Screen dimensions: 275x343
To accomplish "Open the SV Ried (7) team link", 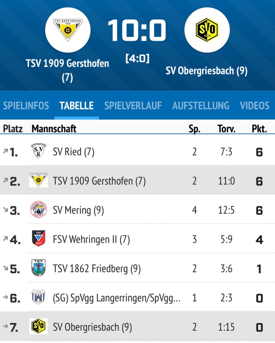I will (74, 152).
